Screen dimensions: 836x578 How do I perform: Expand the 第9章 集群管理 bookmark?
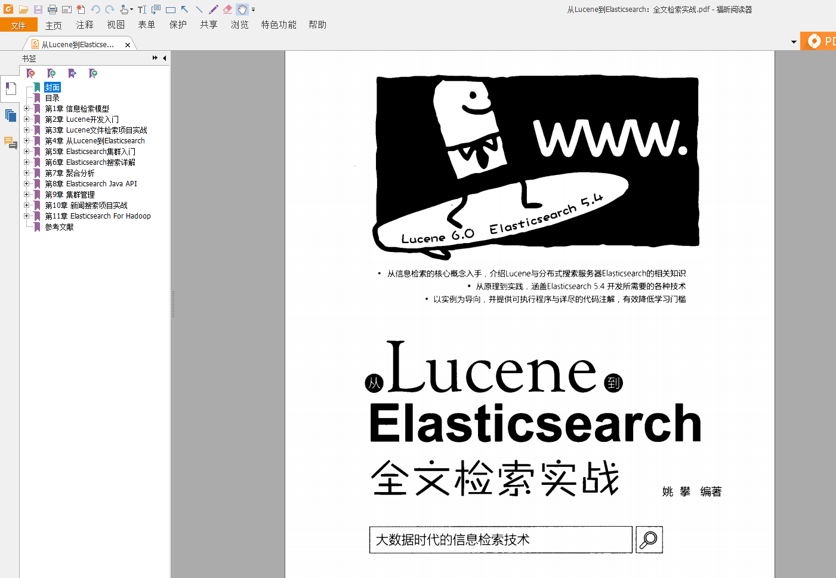(26, 195)
